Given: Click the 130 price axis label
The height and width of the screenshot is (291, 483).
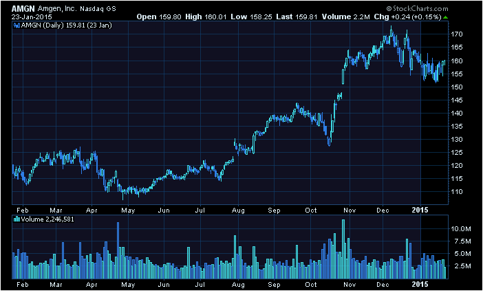Looking at the screenshot, I should coord(457,140).
